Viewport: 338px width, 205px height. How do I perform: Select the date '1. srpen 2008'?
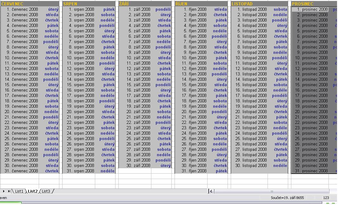(x=79, y=10)
